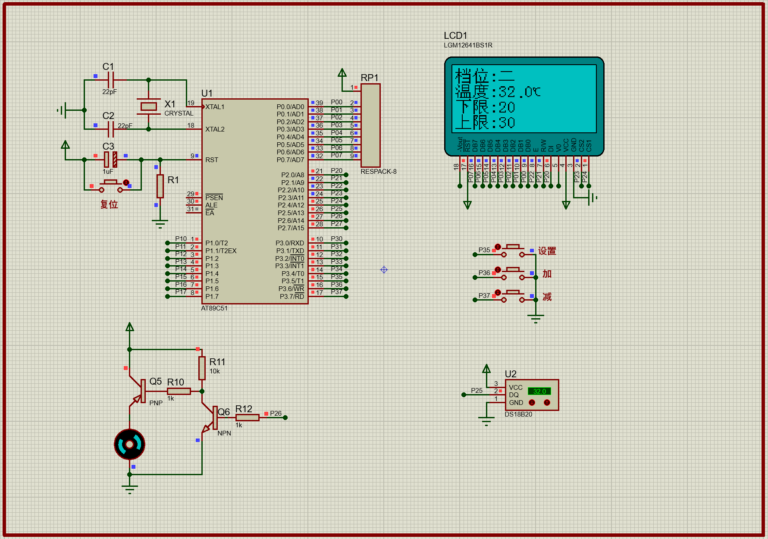
Task: Select capacitor C1 symbol
Action: (x=110, y=80)
